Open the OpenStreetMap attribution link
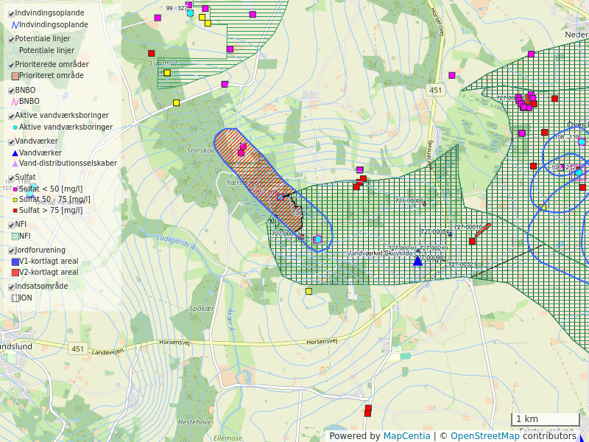Image resolution: width=589 pixels, height=442 pixels. tap(485, 436)
